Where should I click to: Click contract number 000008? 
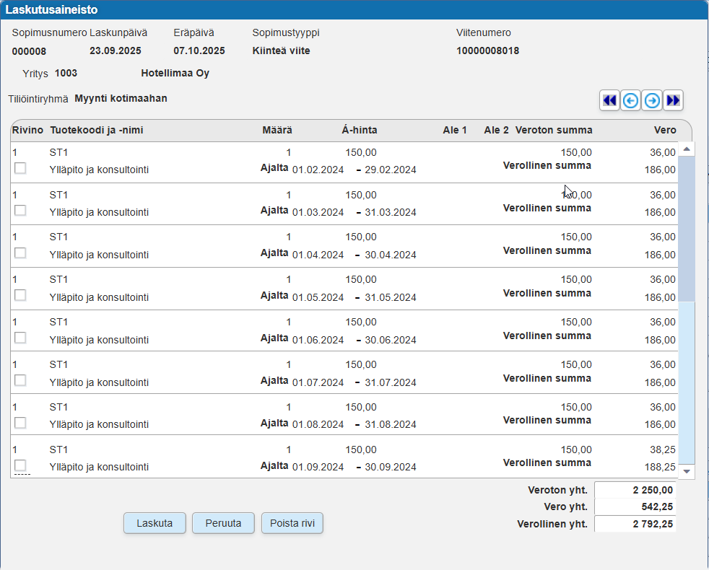pos(29,51)
